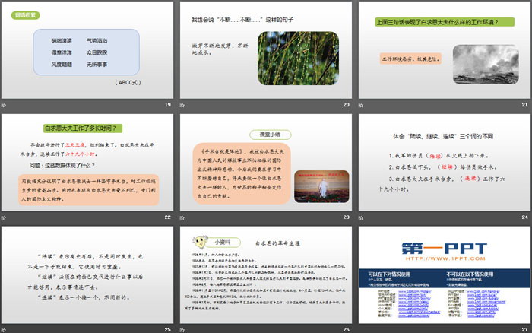Click the slide number 27 label
This screenshot has height=333, width=532.
(x=524, y=329)
